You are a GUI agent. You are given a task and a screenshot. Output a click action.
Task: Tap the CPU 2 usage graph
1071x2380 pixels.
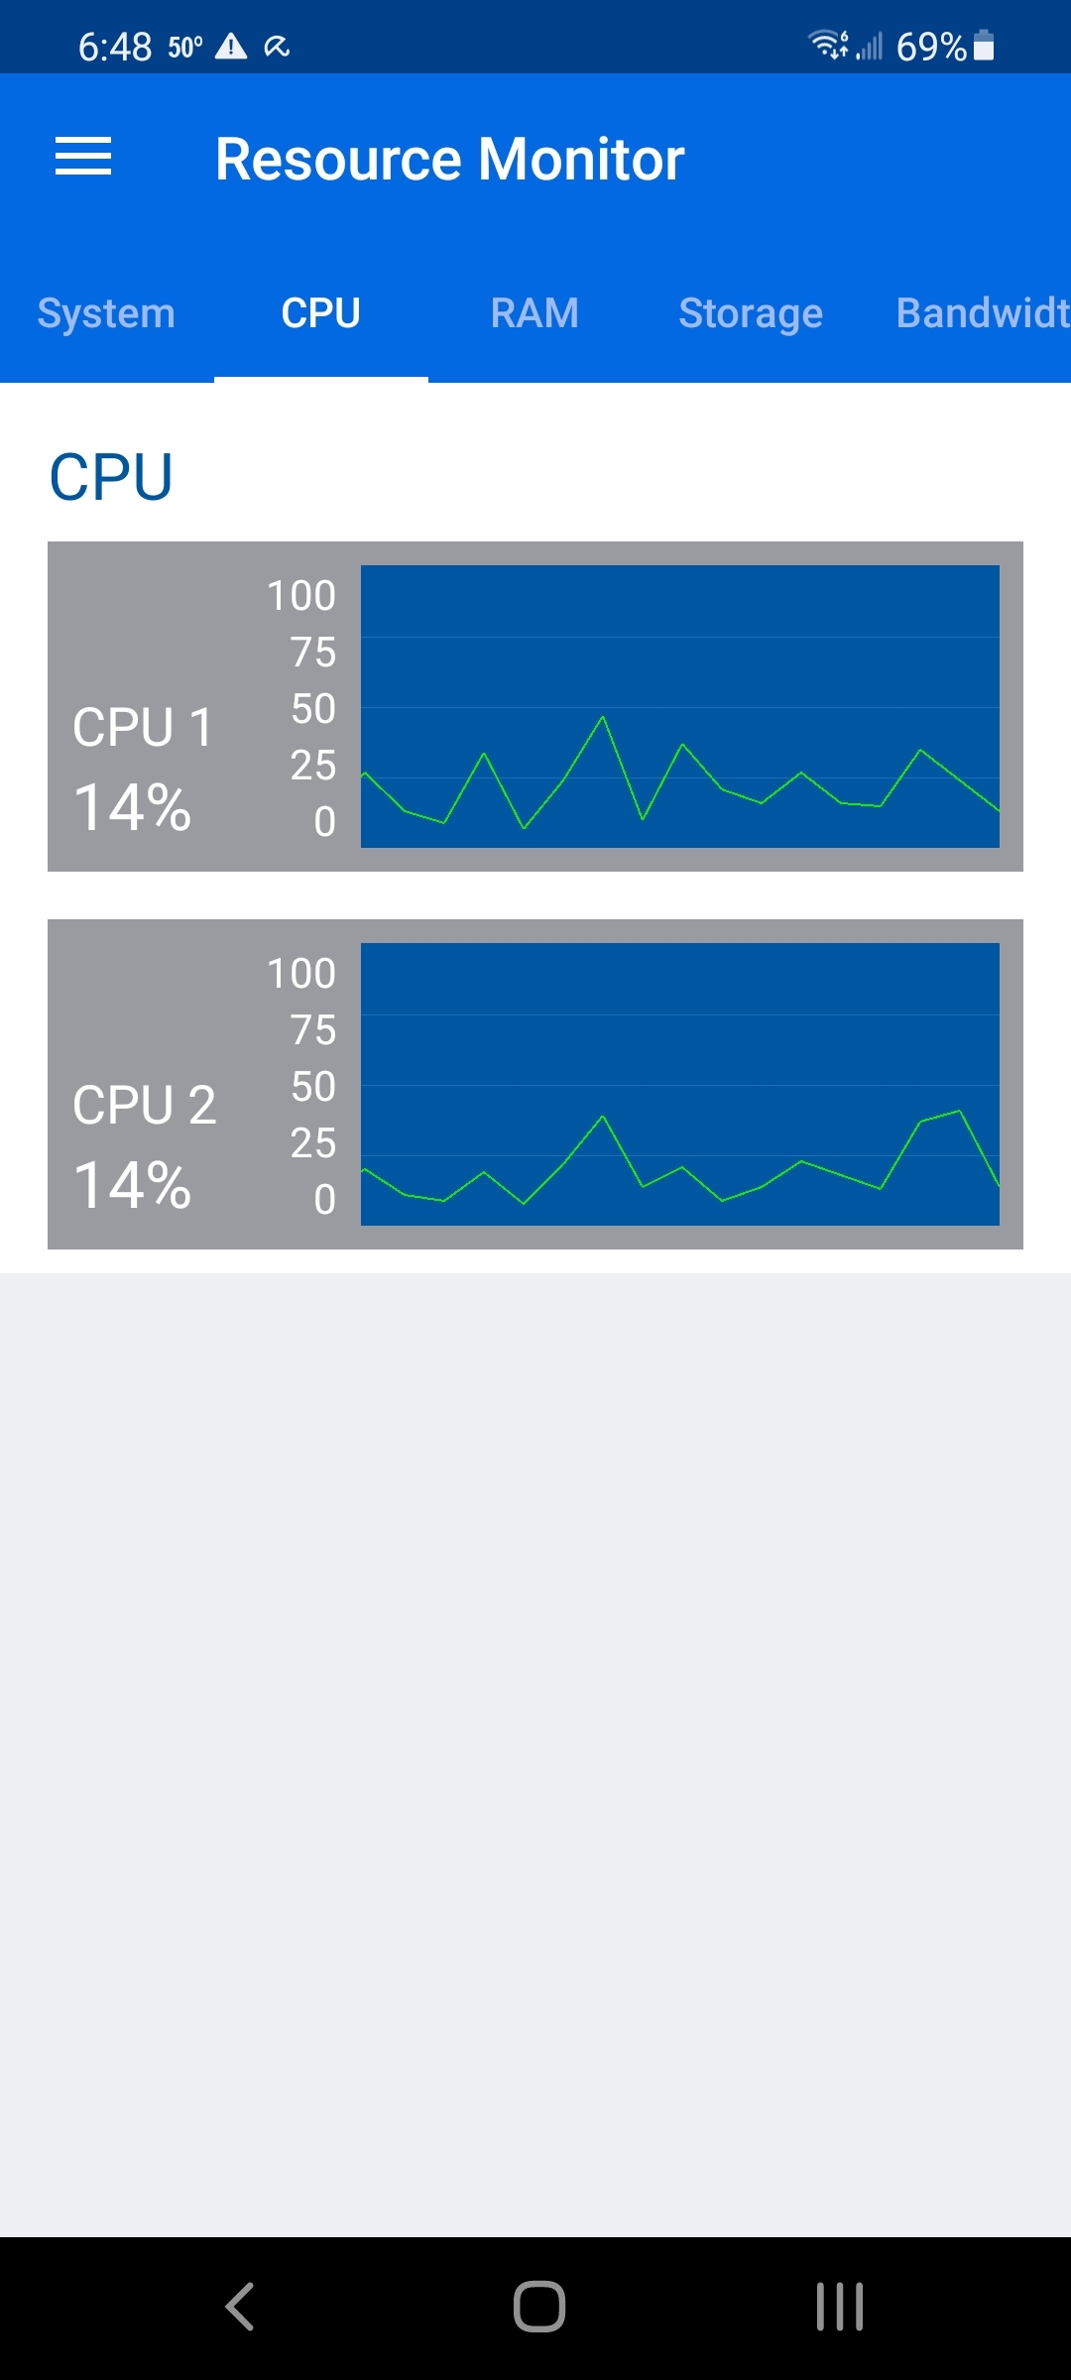point(680,1084)
